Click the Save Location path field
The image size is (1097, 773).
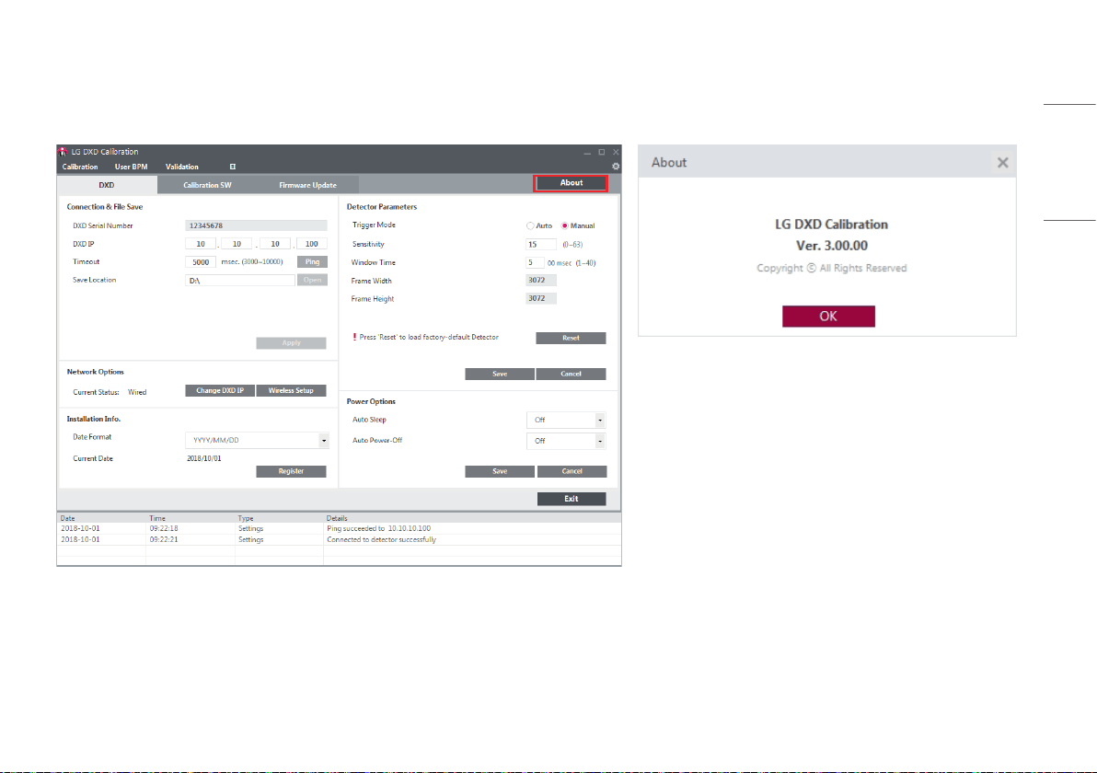(x=240, y=280)
